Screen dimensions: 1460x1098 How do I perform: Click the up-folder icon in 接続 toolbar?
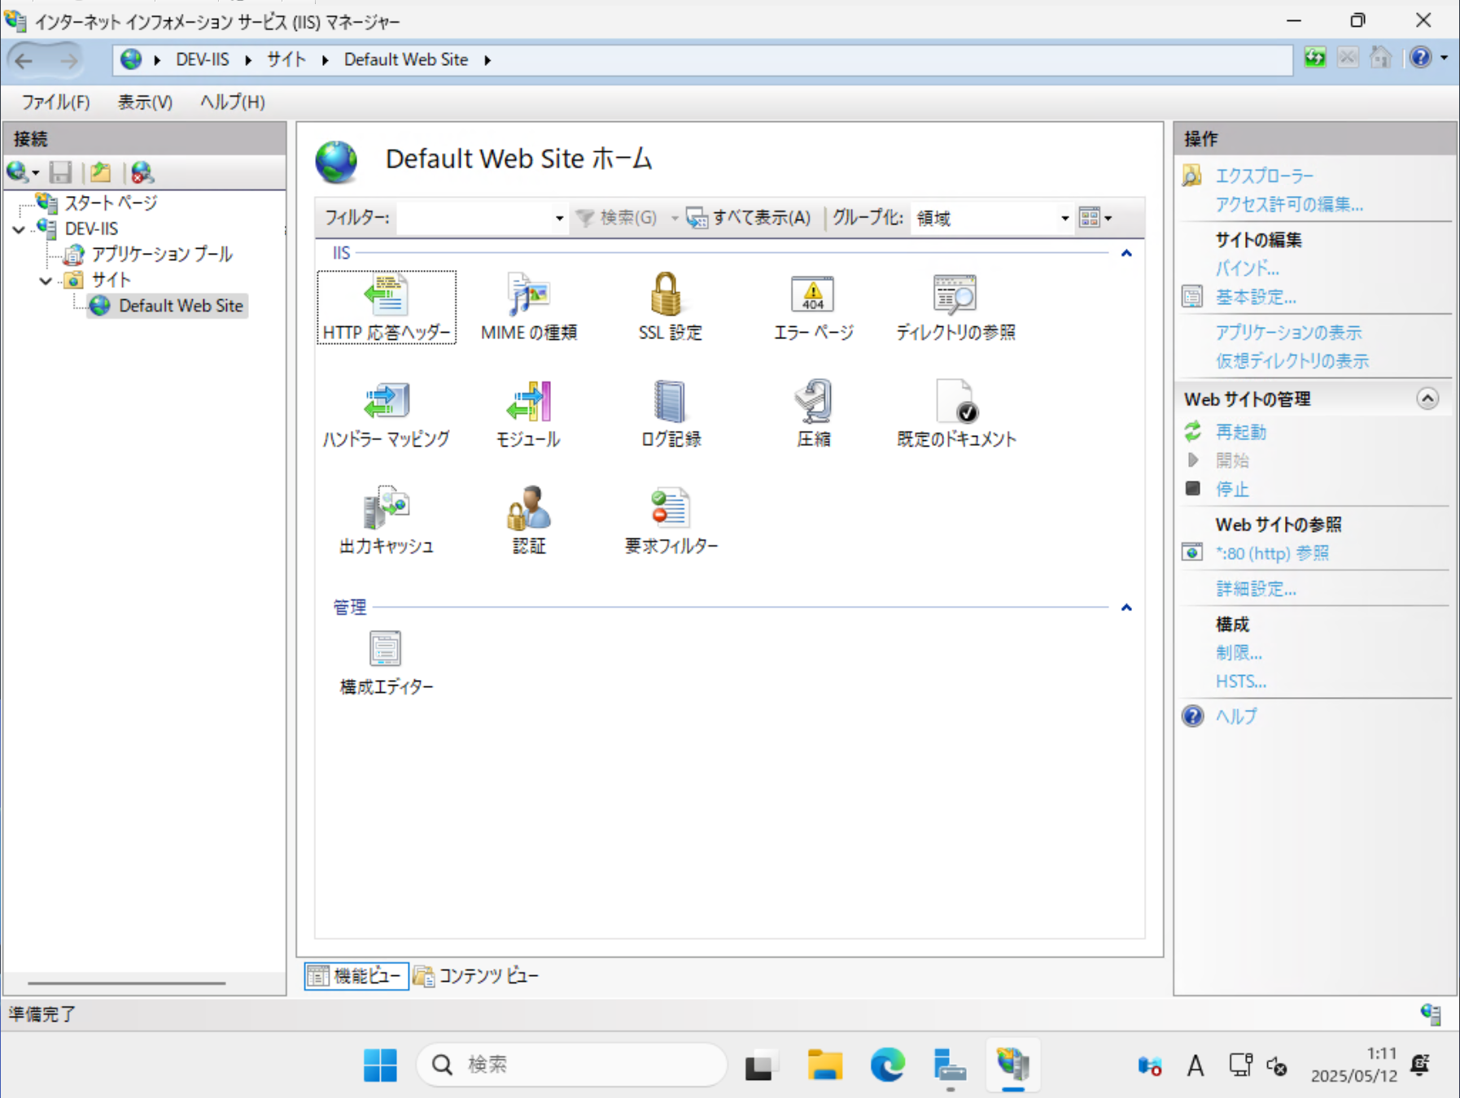tap(101, 172)
